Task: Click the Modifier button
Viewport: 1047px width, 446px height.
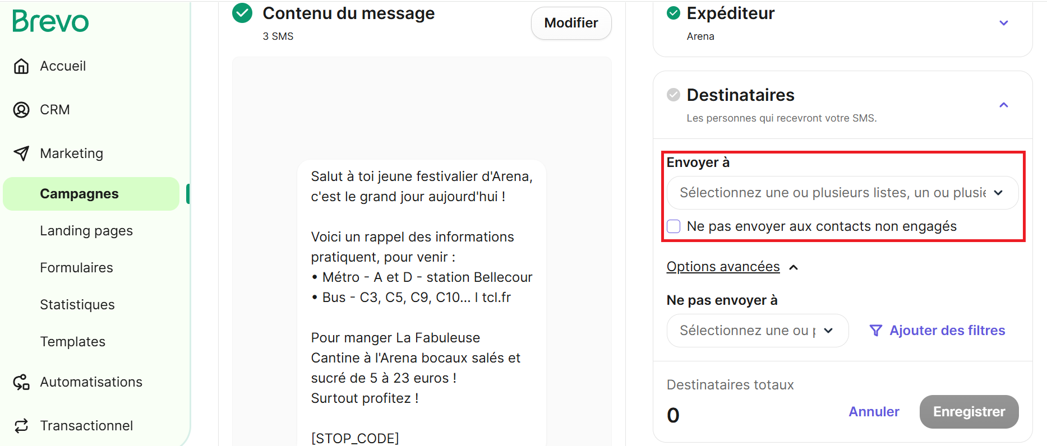Action: pos(571,23)
